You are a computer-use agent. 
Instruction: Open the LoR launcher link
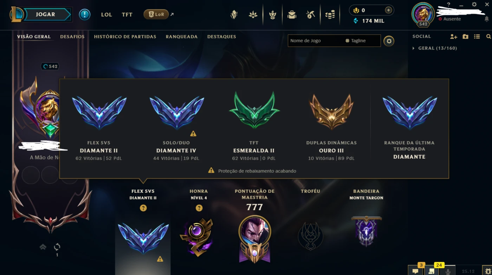[x=156, y=14]
